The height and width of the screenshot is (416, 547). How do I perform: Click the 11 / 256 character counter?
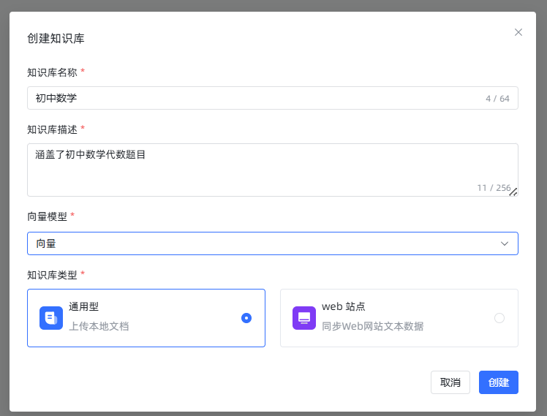[x=491, y=188]
